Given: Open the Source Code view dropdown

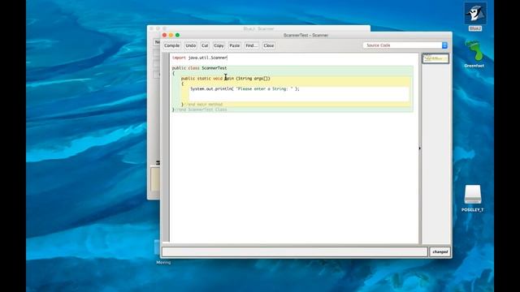Looking at the screenshot, I should [405, 45].
